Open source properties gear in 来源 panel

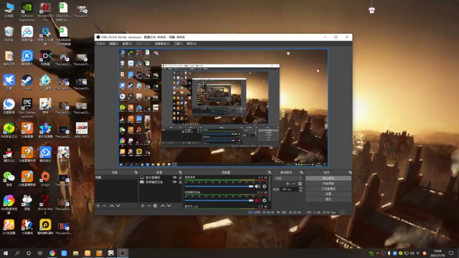click(x=155, y=206)
